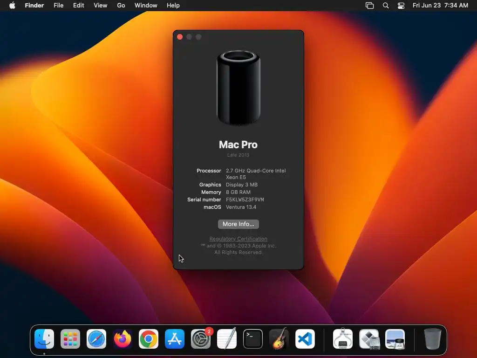Click the Stage Manager menu bar icon

point(369,6)
